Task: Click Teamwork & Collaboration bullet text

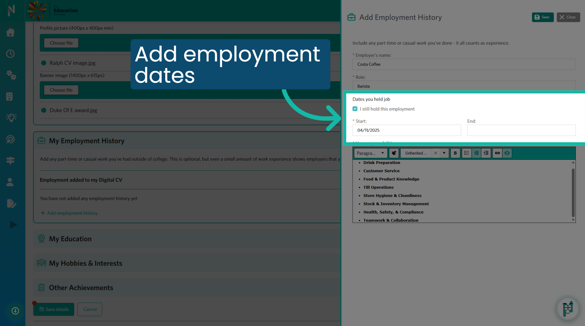Action: click(x=391, y=220)
